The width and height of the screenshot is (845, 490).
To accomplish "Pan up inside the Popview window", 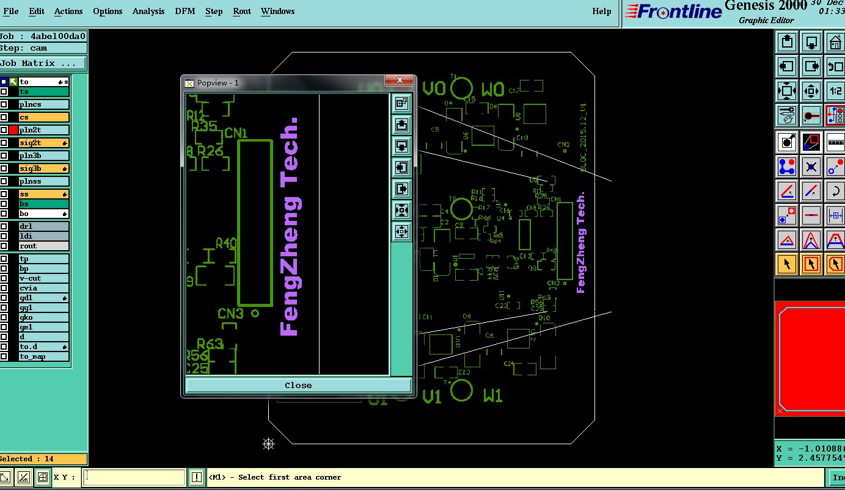I will point(401,125).
